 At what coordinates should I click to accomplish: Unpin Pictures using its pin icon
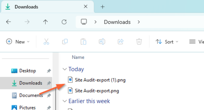[x=49, y=107]
